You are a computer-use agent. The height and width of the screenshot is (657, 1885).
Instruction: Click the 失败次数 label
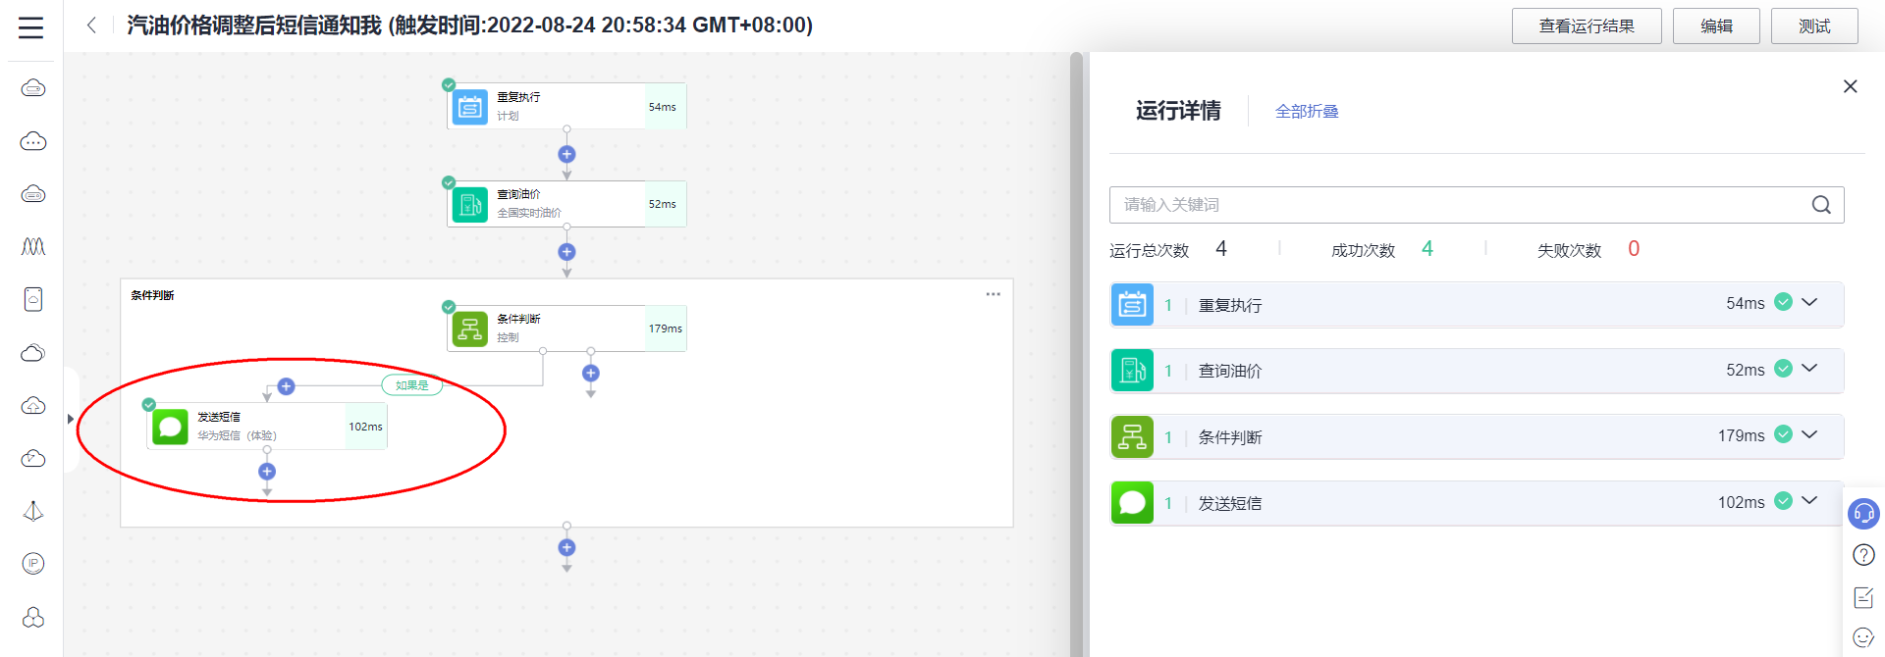click(1569, 251)
